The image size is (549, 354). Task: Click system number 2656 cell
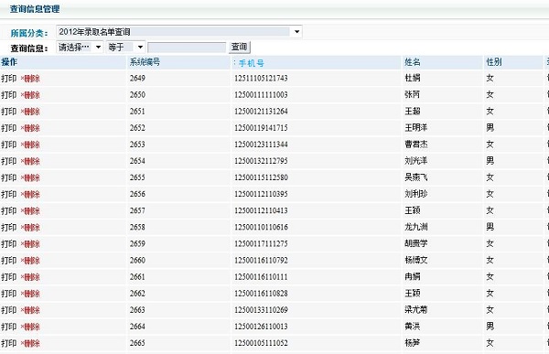pos(137,194)
